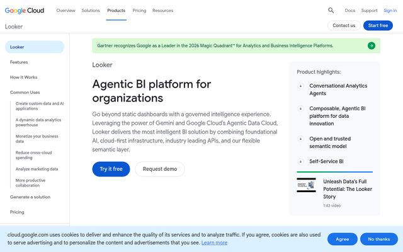Click the Looker Story video thumbnail

click(x=306, y=185)
